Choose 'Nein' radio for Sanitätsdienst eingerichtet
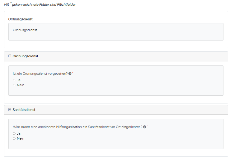The height and width of the screenshot is (158, 230). [14, 138]
